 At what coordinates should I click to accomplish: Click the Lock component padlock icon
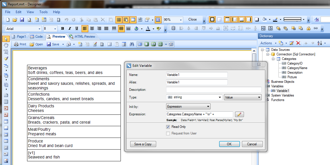[x=309, y=28]
